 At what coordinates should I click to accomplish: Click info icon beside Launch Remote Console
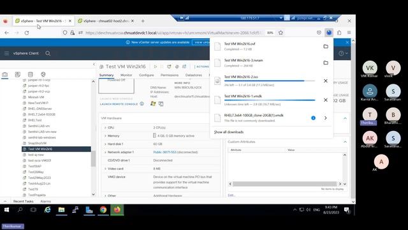(x=142, y=103)
